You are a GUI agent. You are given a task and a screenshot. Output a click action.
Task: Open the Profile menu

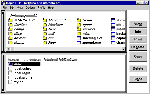pos(41,8)
